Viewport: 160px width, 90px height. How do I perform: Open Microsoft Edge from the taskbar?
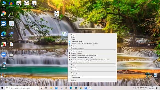[71, 88]
